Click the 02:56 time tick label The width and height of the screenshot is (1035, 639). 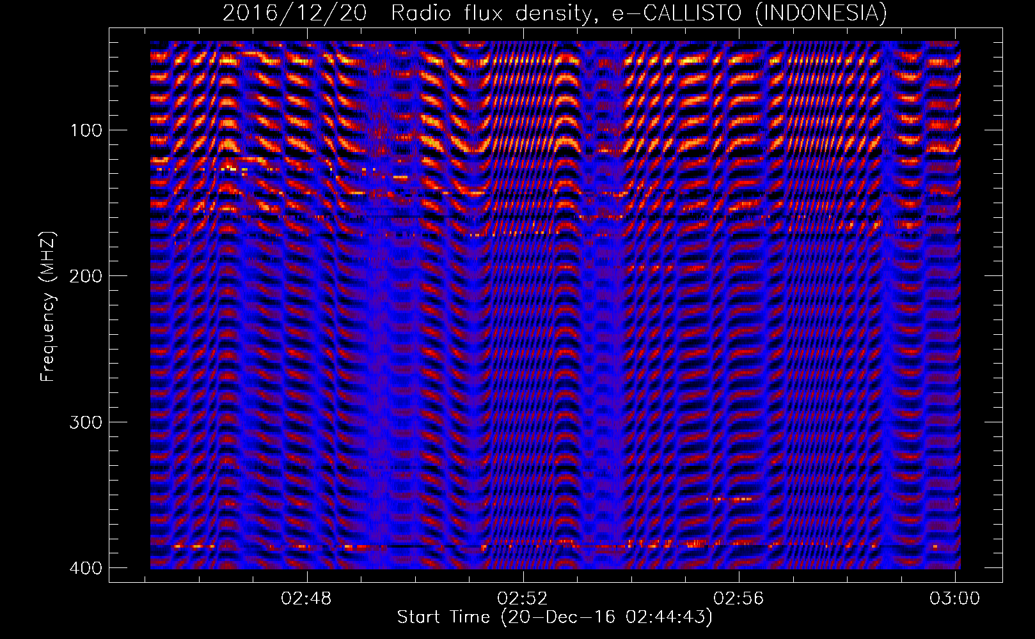739,598
